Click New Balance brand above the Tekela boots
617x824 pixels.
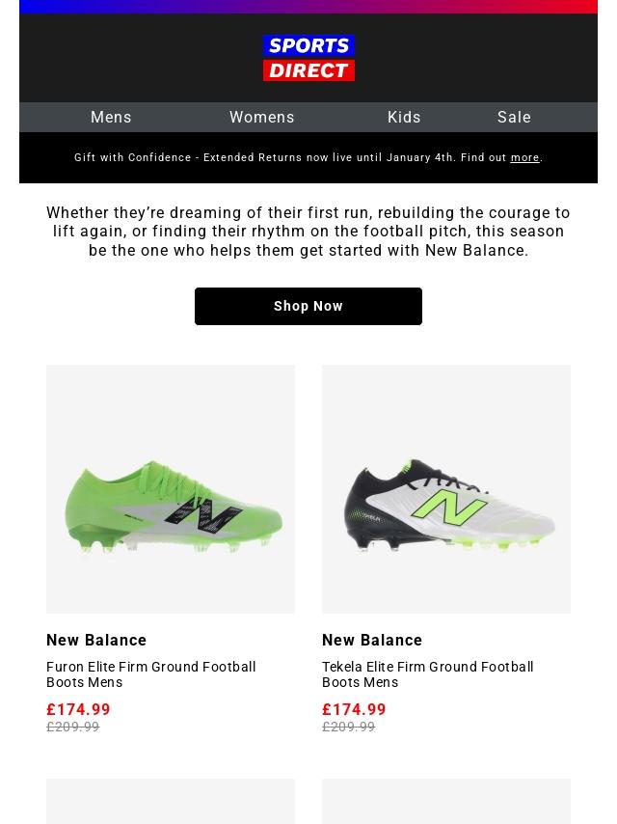point(372,640)
